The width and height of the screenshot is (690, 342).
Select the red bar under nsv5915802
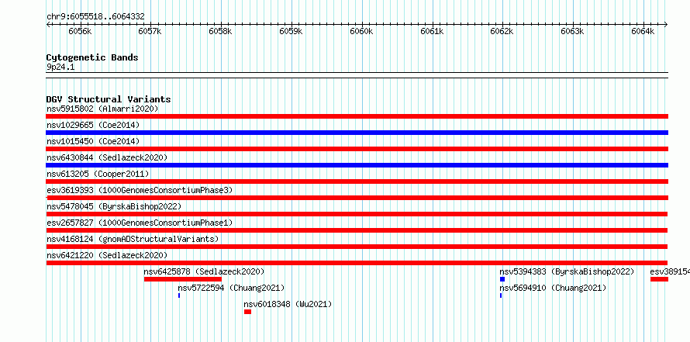(357, 116)
